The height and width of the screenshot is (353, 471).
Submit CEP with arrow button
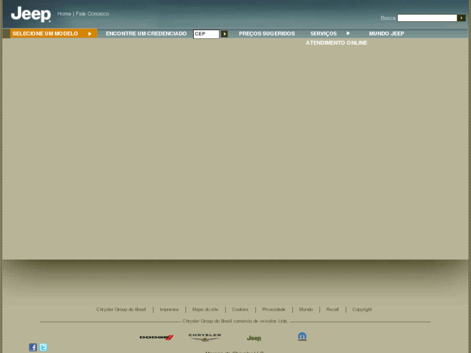point(224,34)
